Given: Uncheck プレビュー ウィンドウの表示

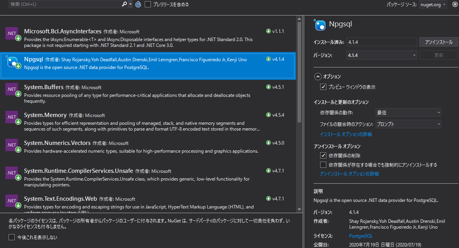Looking at the screenshot, I should (x=323, y=87).
